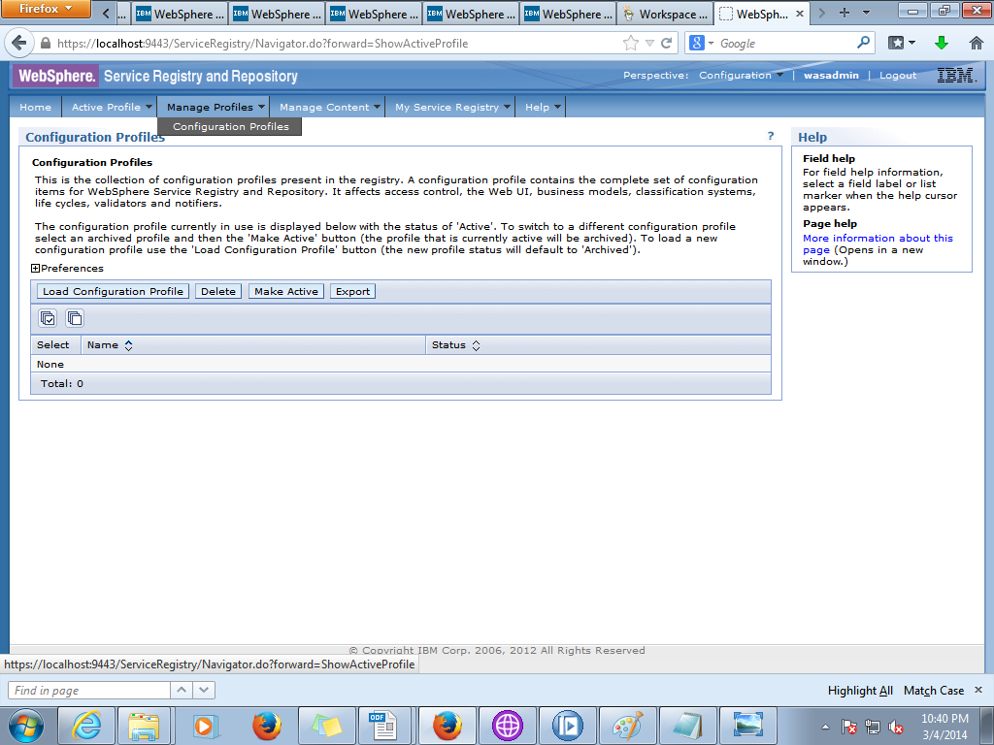Toggle Match Case in find bar
Image resolution: width=994 pixels, height=745 pixels.
934,691
